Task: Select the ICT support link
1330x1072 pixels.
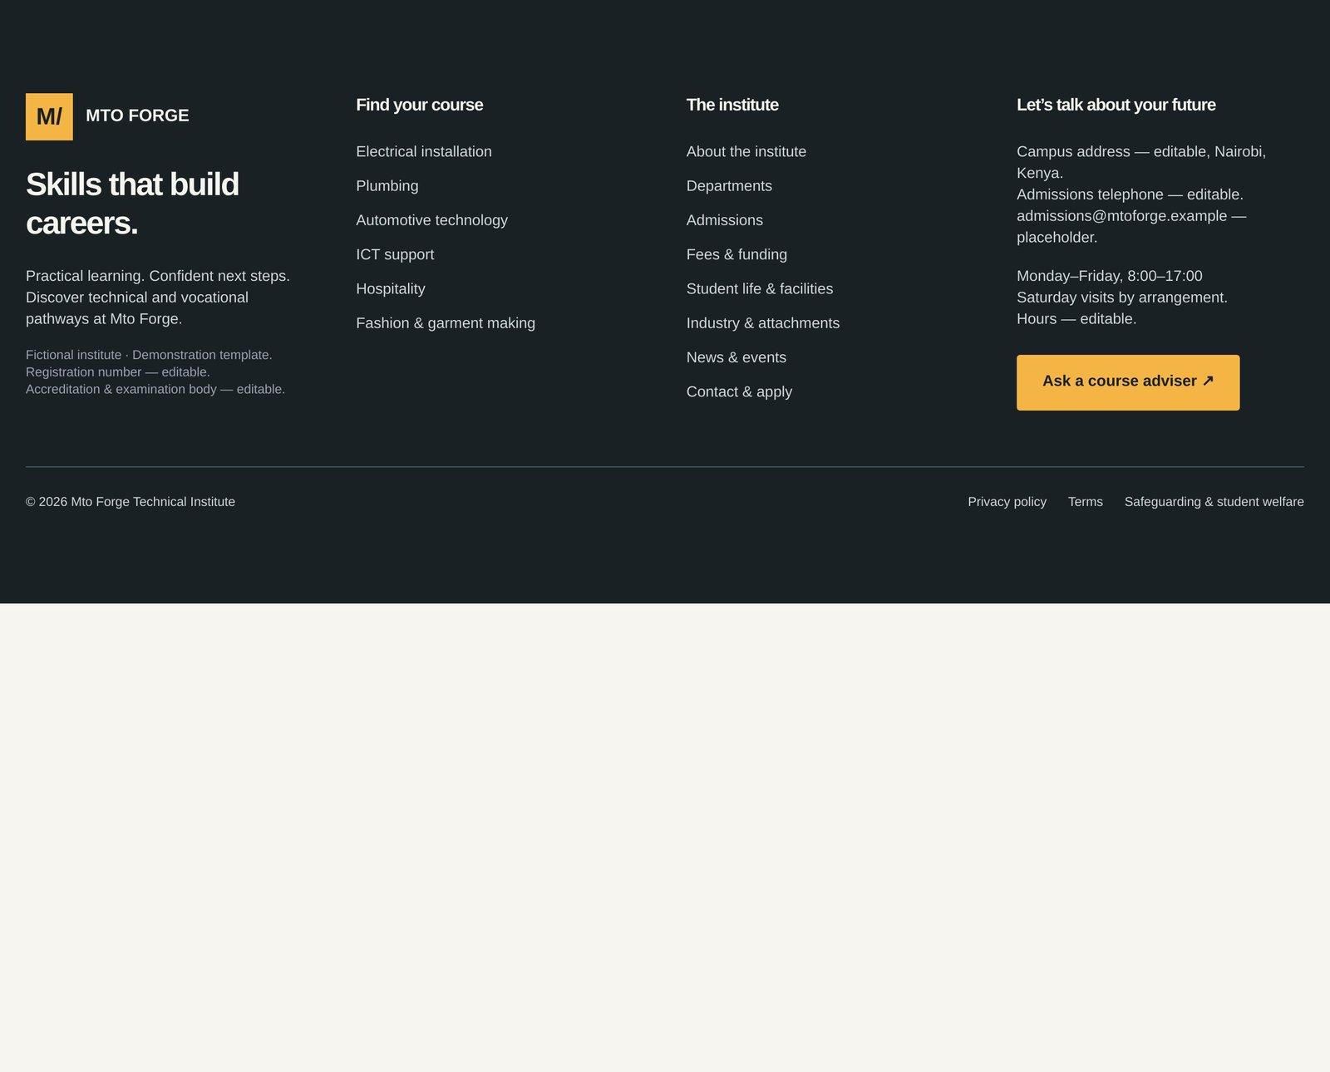Action: point(395,254)
